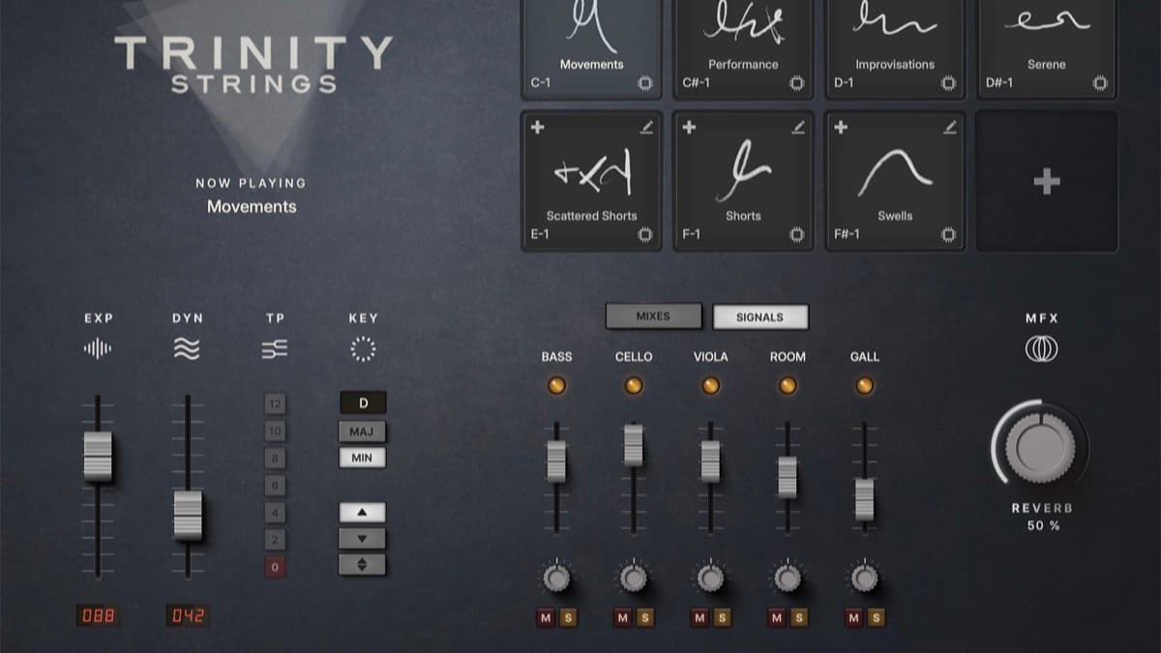Click the REVERB knob

click(1040, 448)
